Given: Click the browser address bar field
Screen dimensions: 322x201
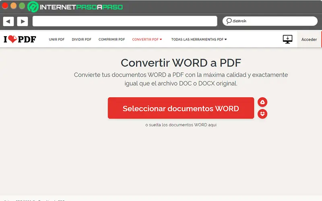Looking at the screenshot, I should tap(125, 21).
